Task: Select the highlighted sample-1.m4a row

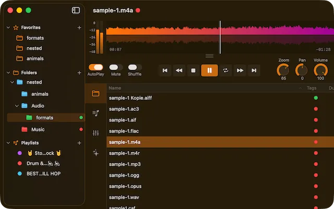Action: [x=220, y=142]
